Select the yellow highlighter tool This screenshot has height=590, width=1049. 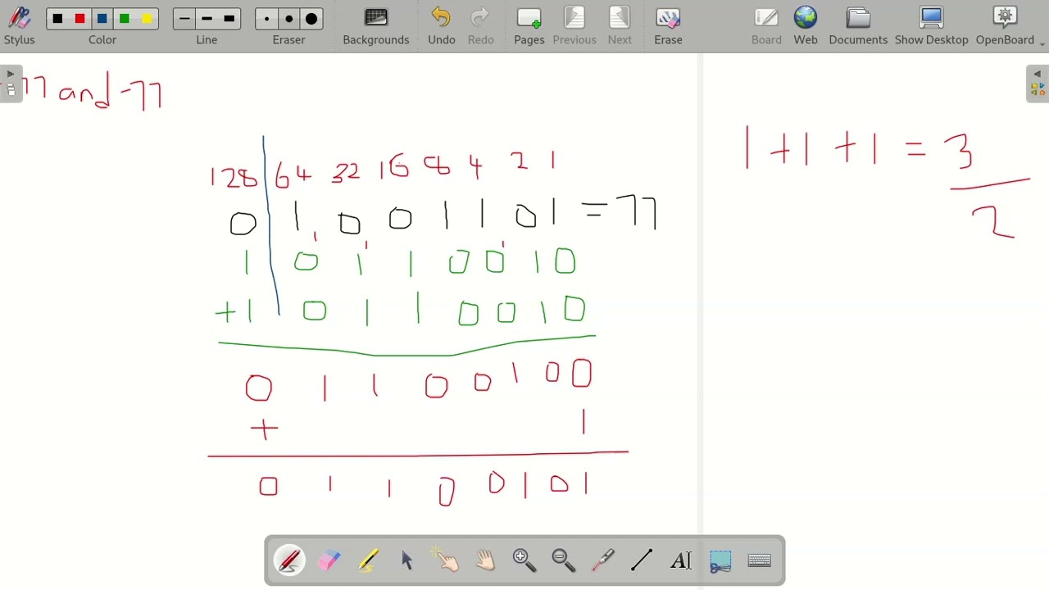pyautogui.click(x=369, y=560)
